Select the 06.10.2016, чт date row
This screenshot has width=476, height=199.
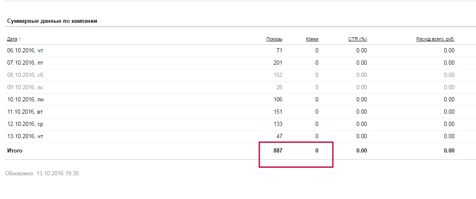pyautogui.click(x=25, y=51)
